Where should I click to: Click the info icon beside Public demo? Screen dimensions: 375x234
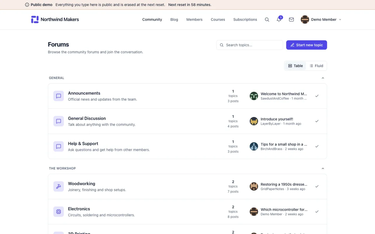(27, 5)
